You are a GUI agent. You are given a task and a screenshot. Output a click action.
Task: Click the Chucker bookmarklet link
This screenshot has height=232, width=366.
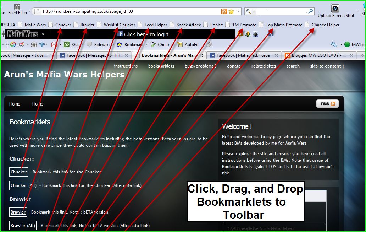19,172
